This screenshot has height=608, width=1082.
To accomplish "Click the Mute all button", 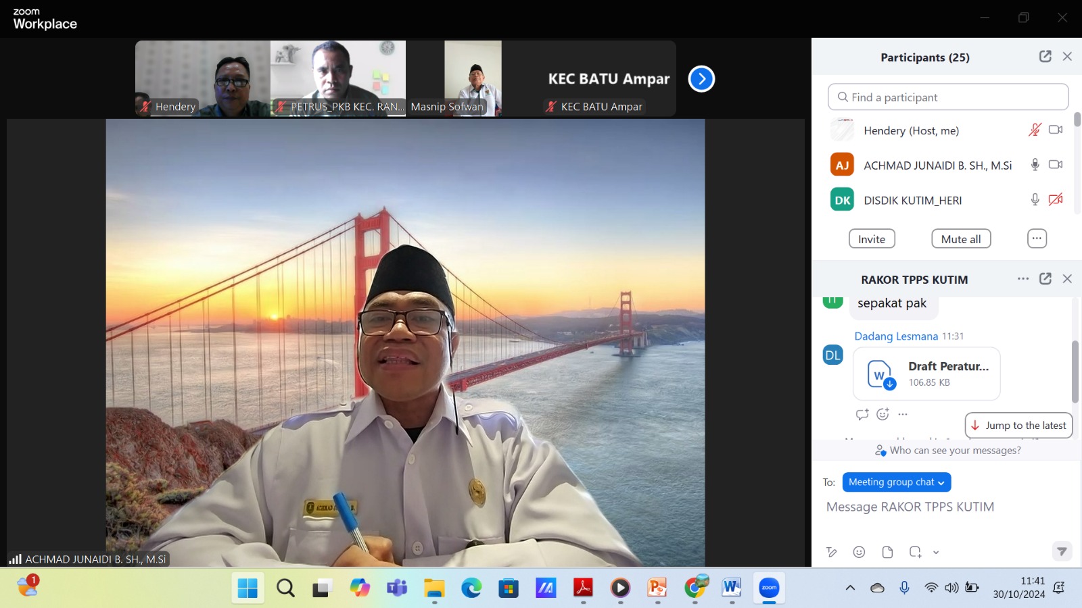I will click(960, 239).
